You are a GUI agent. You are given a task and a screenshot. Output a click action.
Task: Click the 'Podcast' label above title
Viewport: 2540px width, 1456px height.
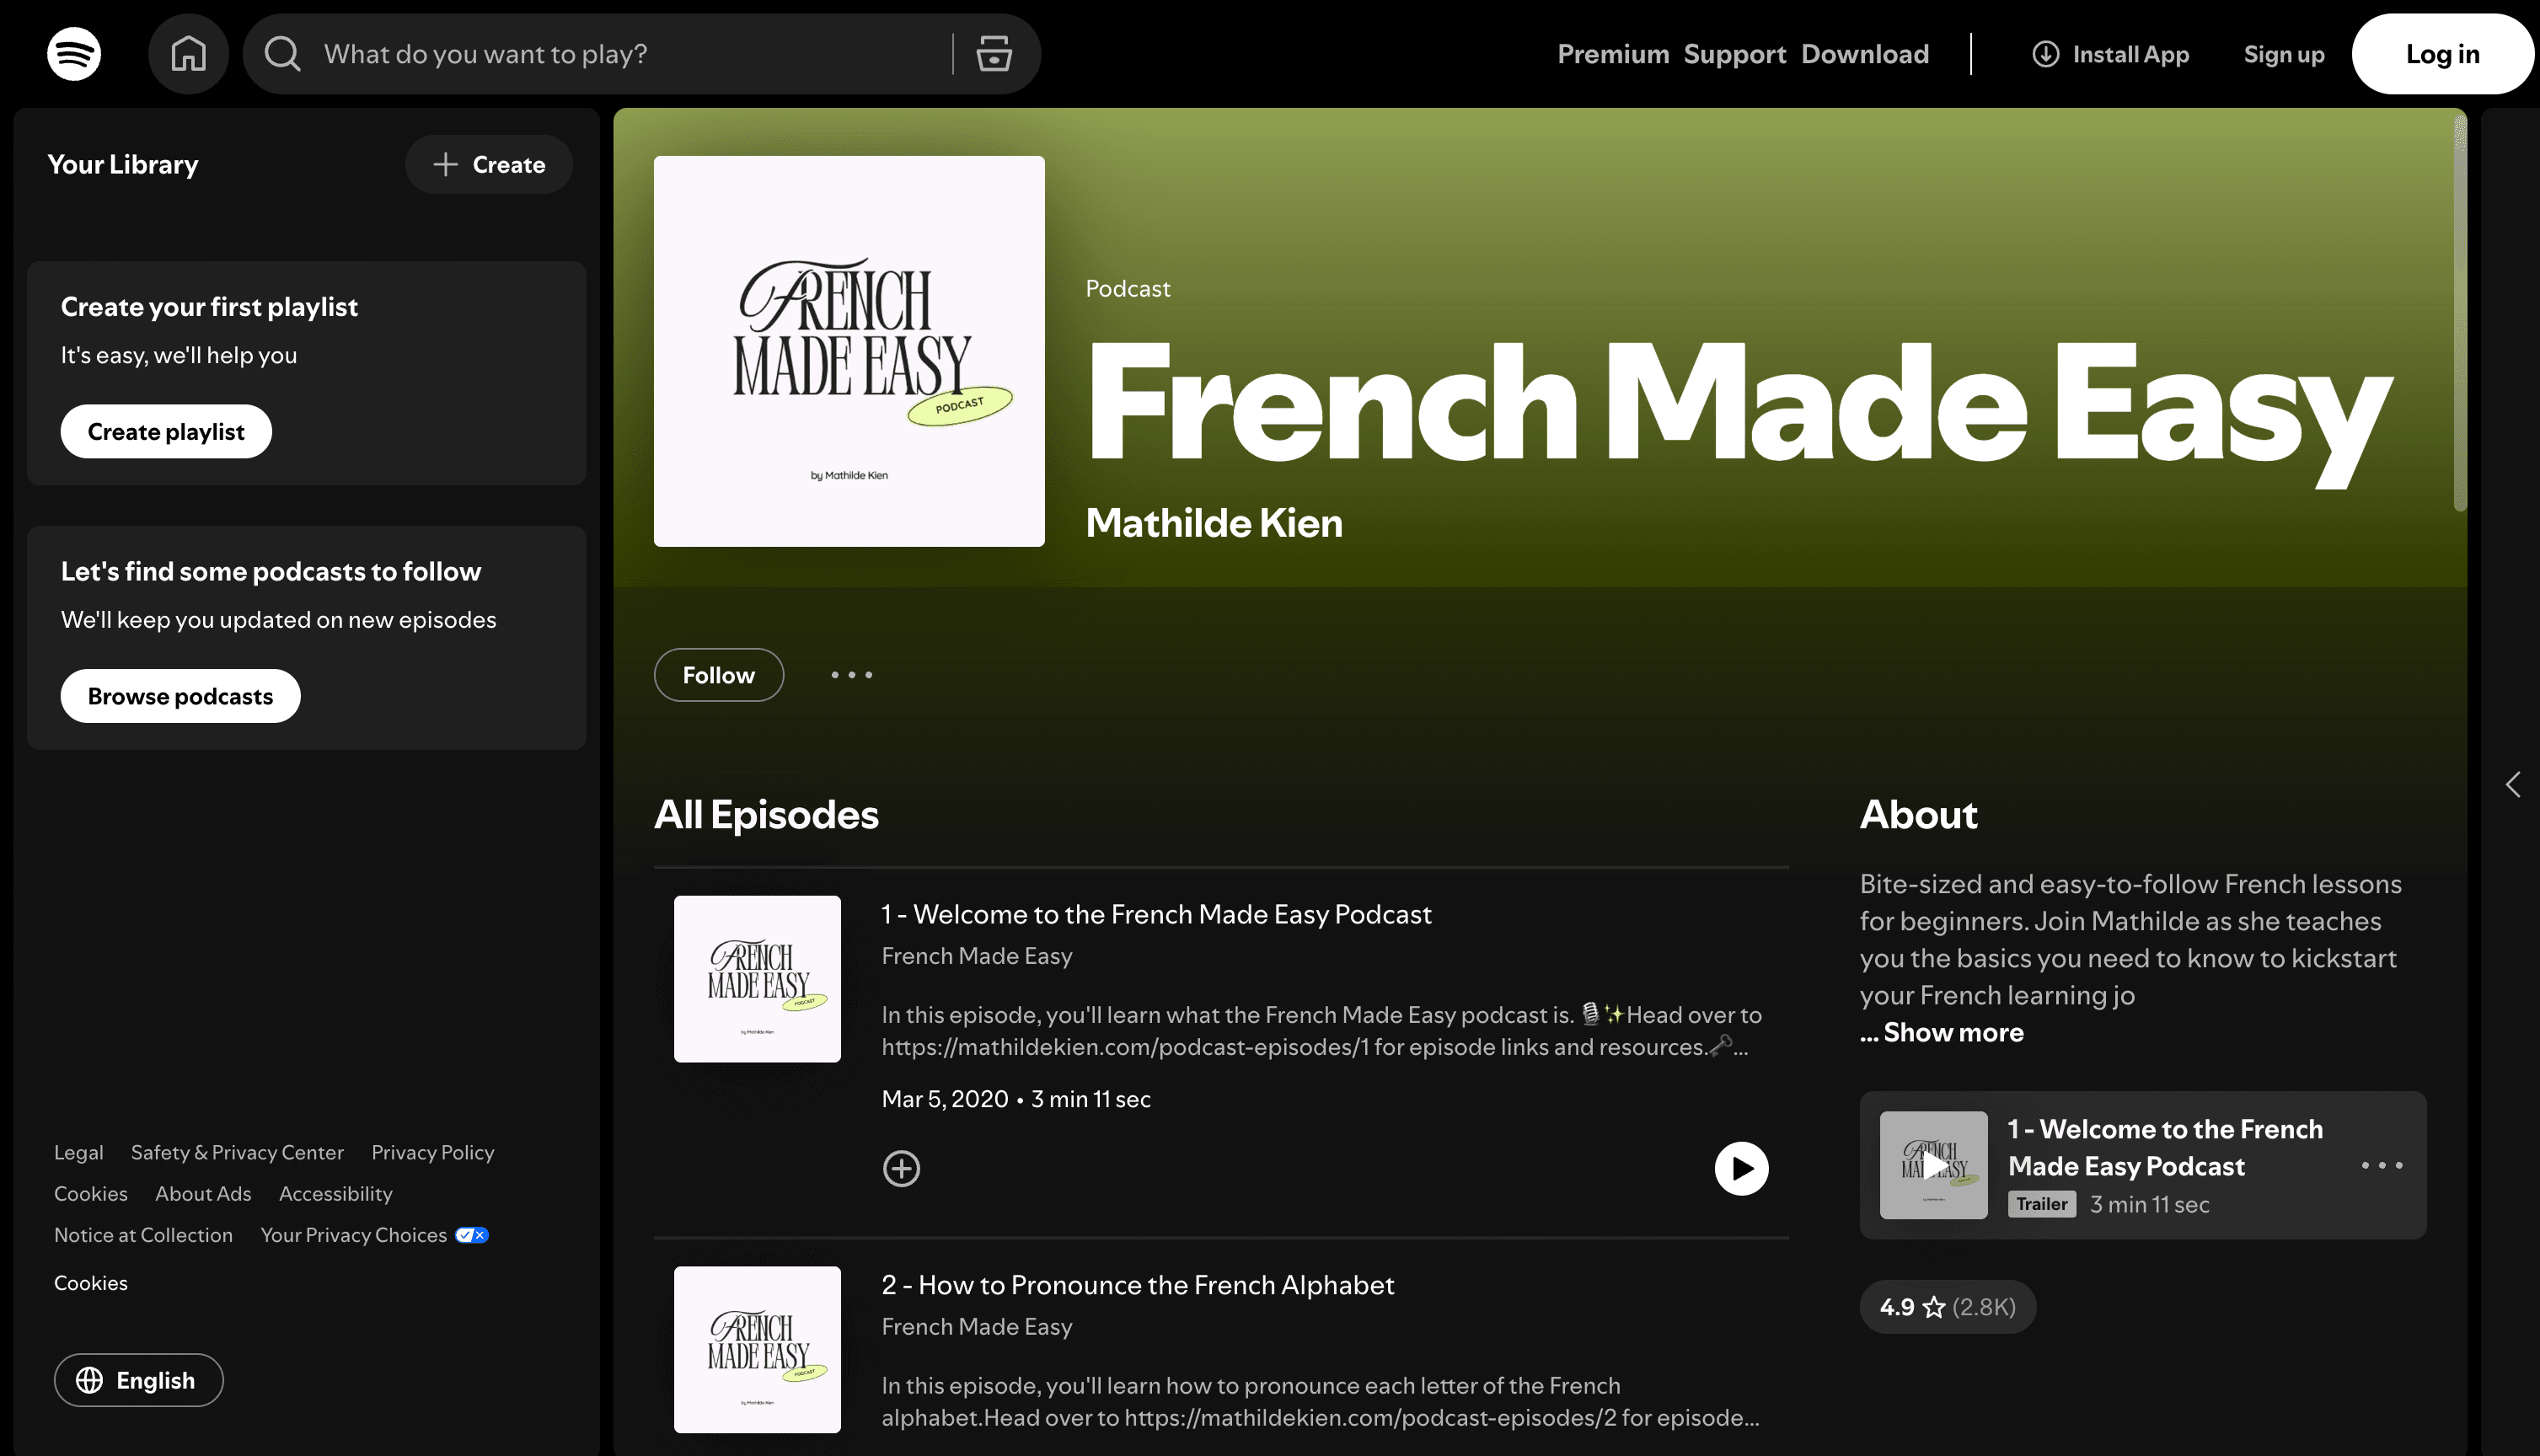[1128, 288]
